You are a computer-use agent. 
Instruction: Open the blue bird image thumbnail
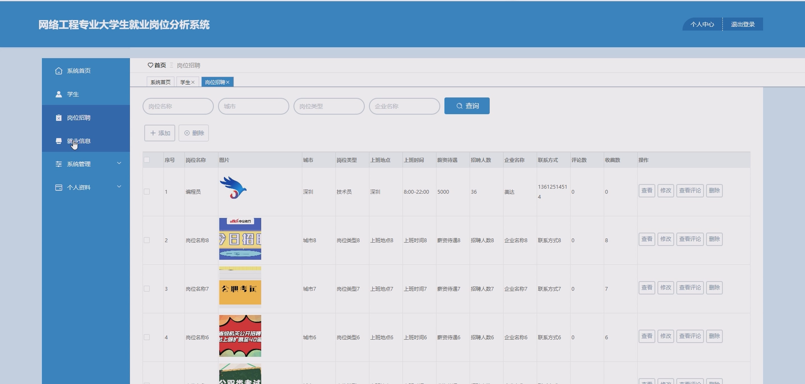[x=233, y=188]
